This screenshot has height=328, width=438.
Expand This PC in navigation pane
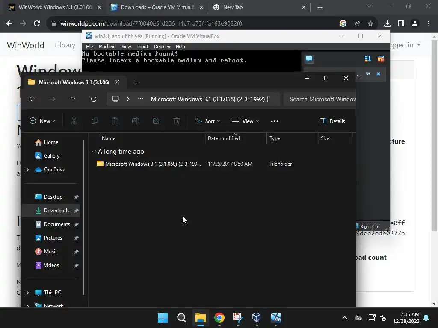point(27,293)
